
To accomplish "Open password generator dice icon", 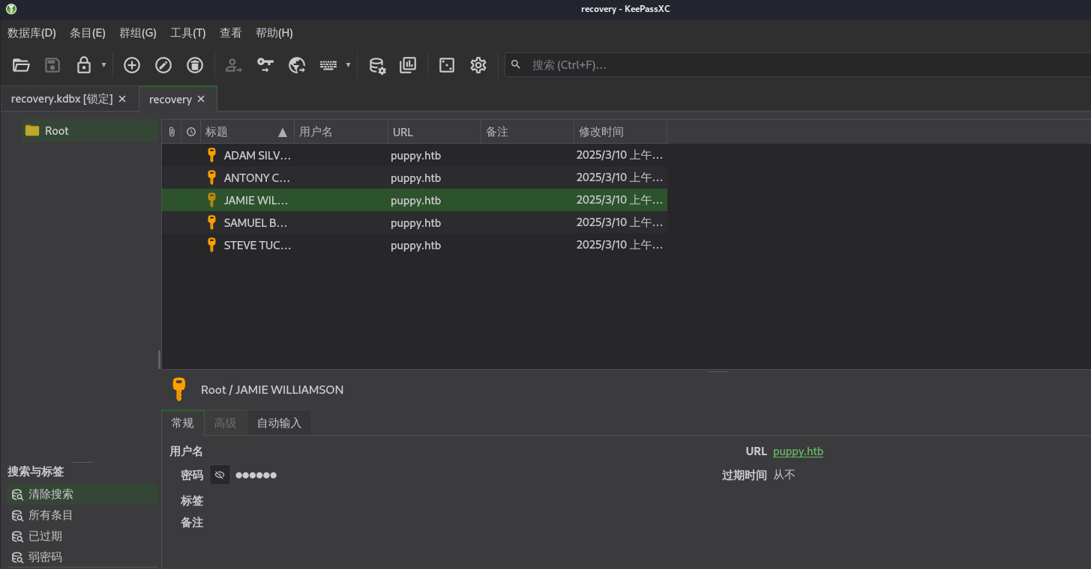I will (447, 65).
